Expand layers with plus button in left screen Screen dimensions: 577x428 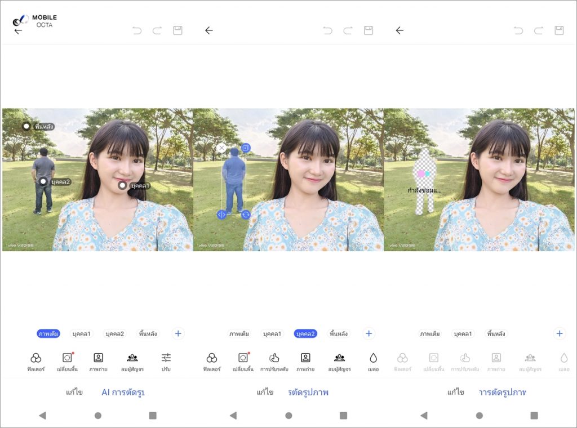(x=178, y=333)
